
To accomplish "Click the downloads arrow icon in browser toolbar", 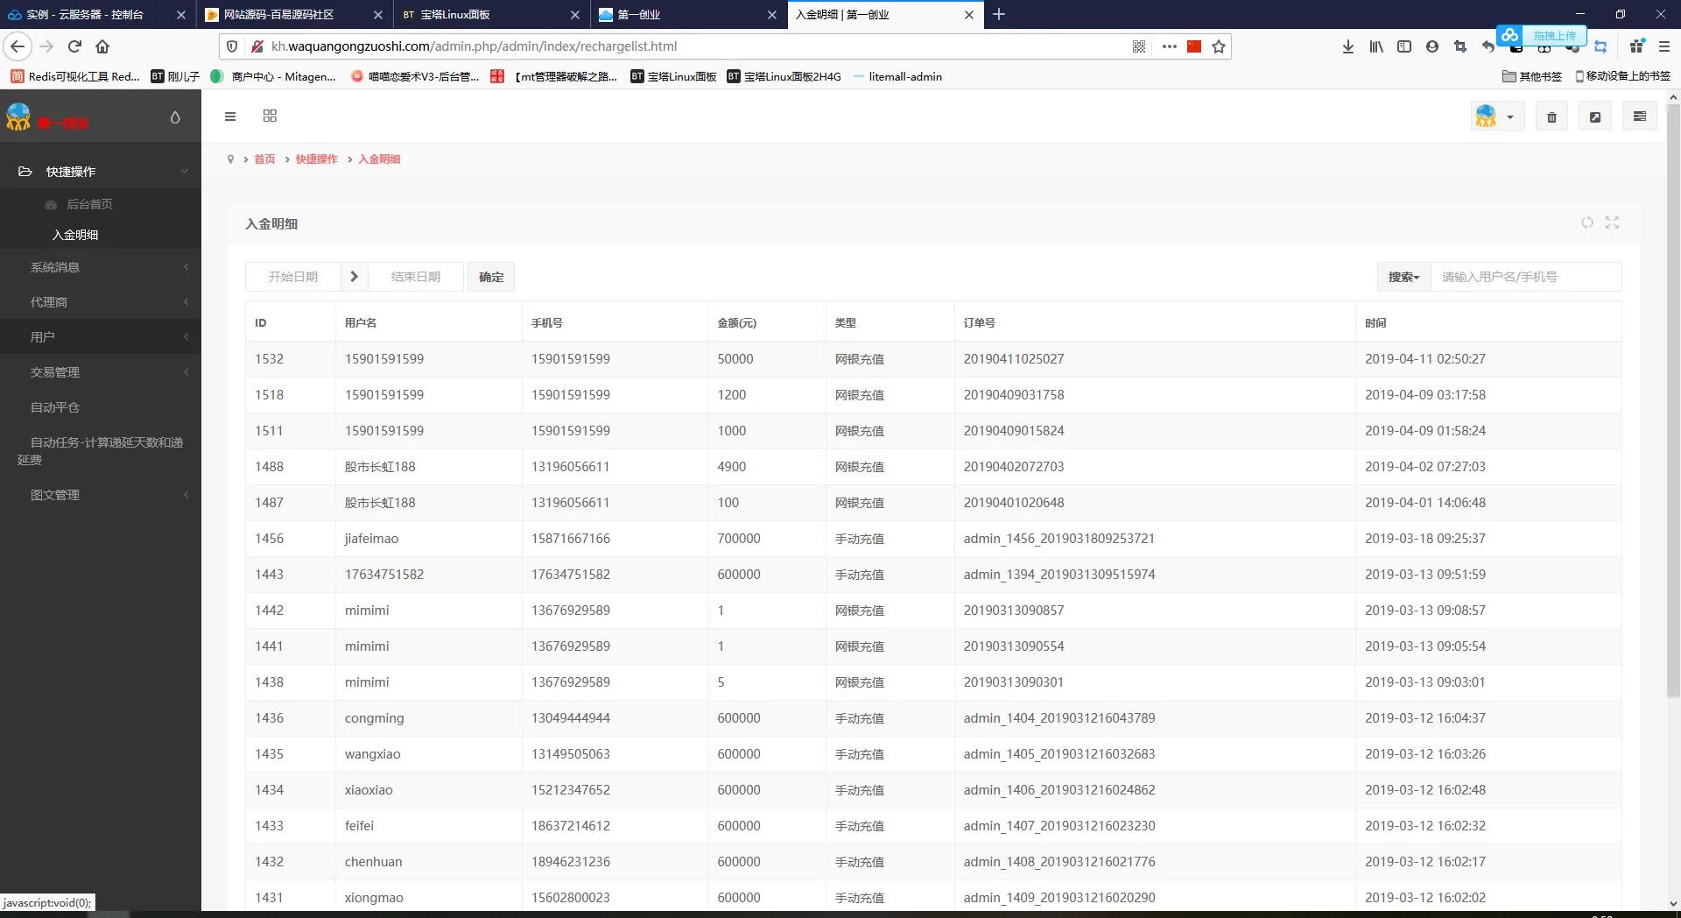I will point(1348,46).
